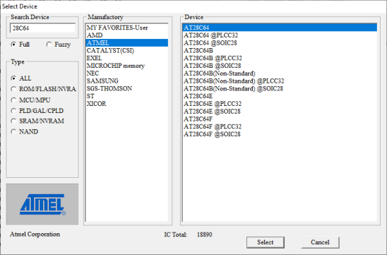Viewport: 387px width, 255px height.
Task: Select AT28C64F @SOIC28 device
Action: [x=280, y=134]
